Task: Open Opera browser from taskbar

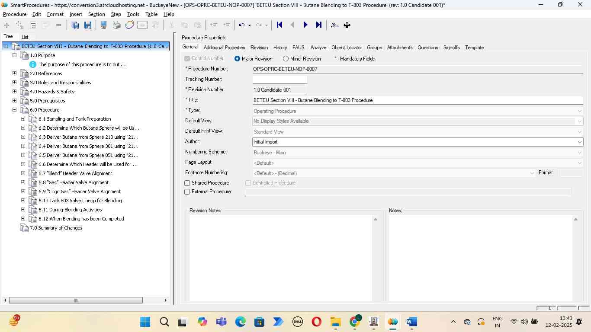Action: coord(316,322)
